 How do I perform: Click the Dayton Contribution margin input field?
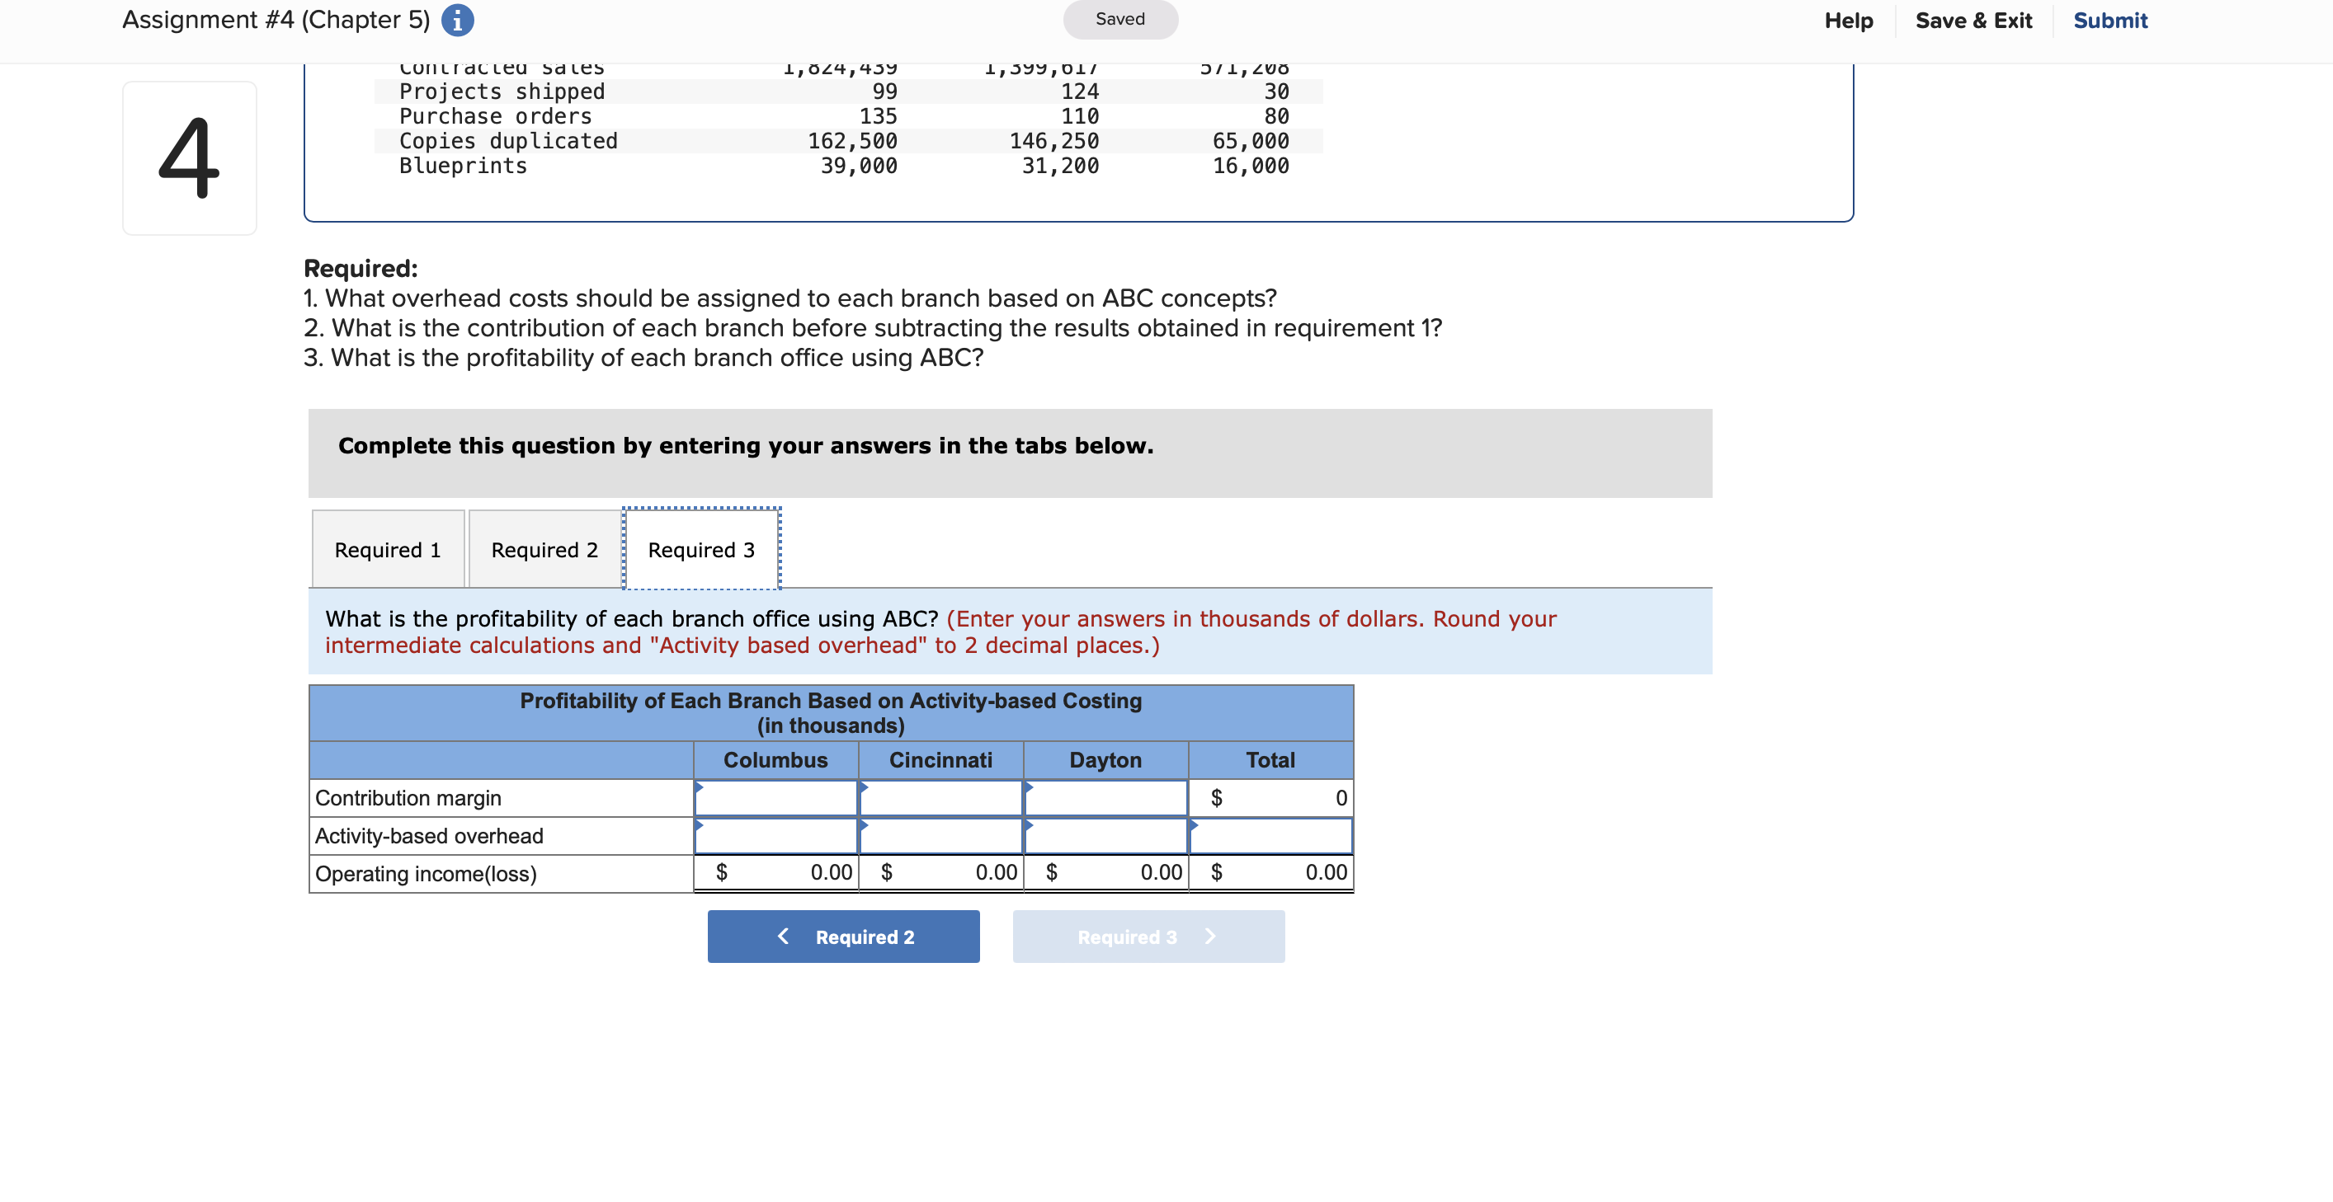[1105, 798]
